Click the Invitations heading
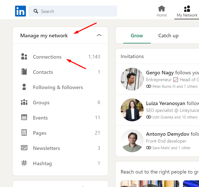The image size is (199, 187). tap(132, 56)
